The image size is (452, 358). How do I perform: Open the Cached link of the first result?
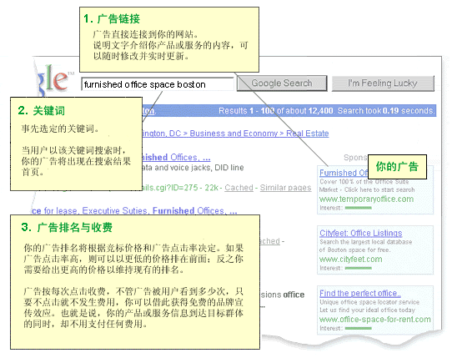pyautogui.click(x=239, y=188)
